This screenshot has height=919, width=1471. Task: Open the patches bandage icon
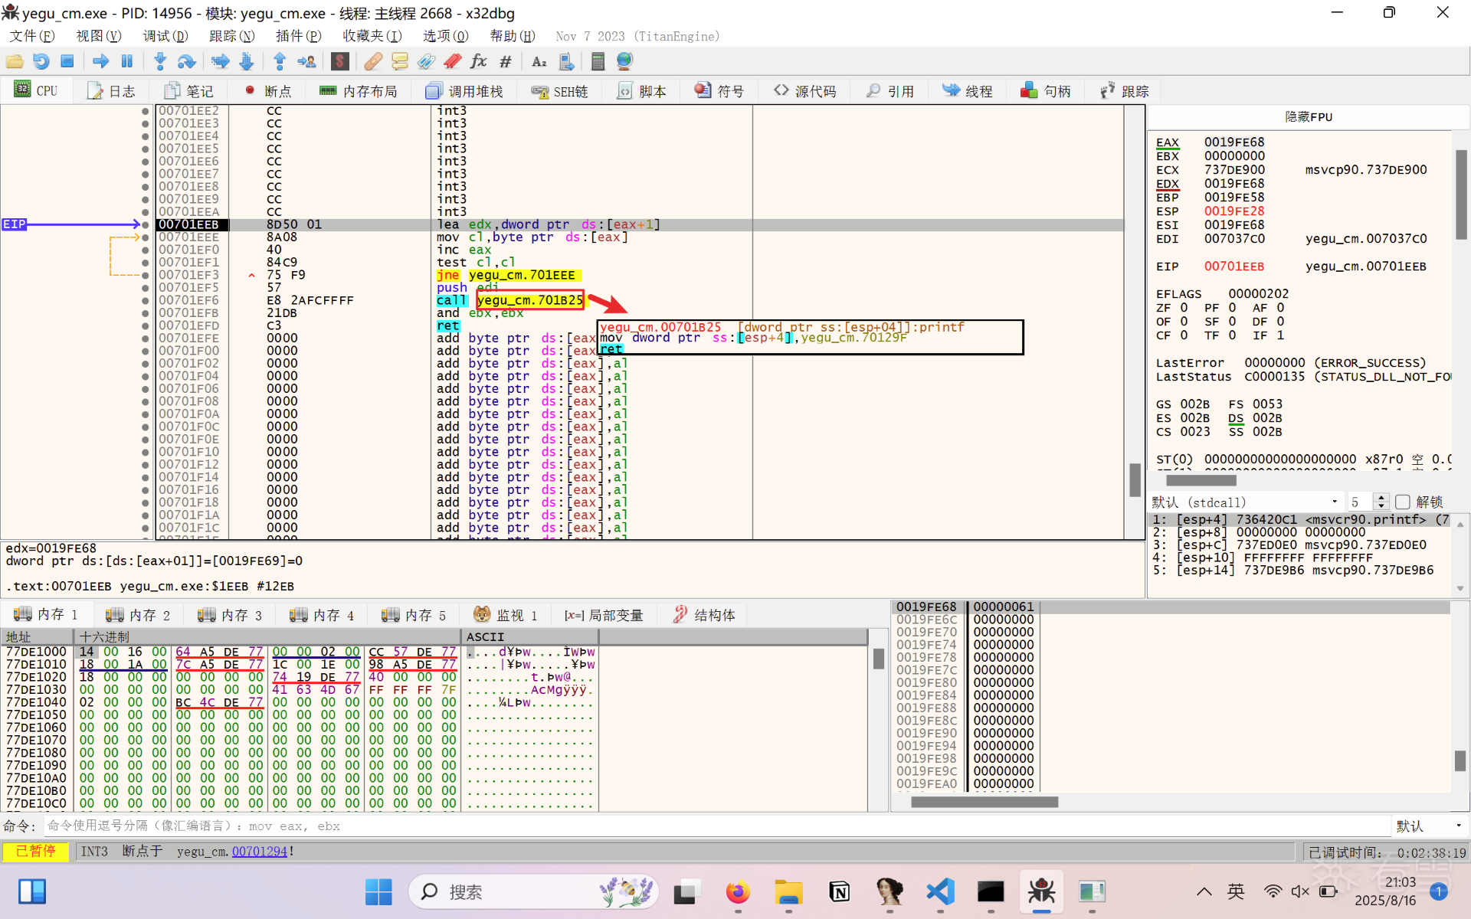pos(373,61)
